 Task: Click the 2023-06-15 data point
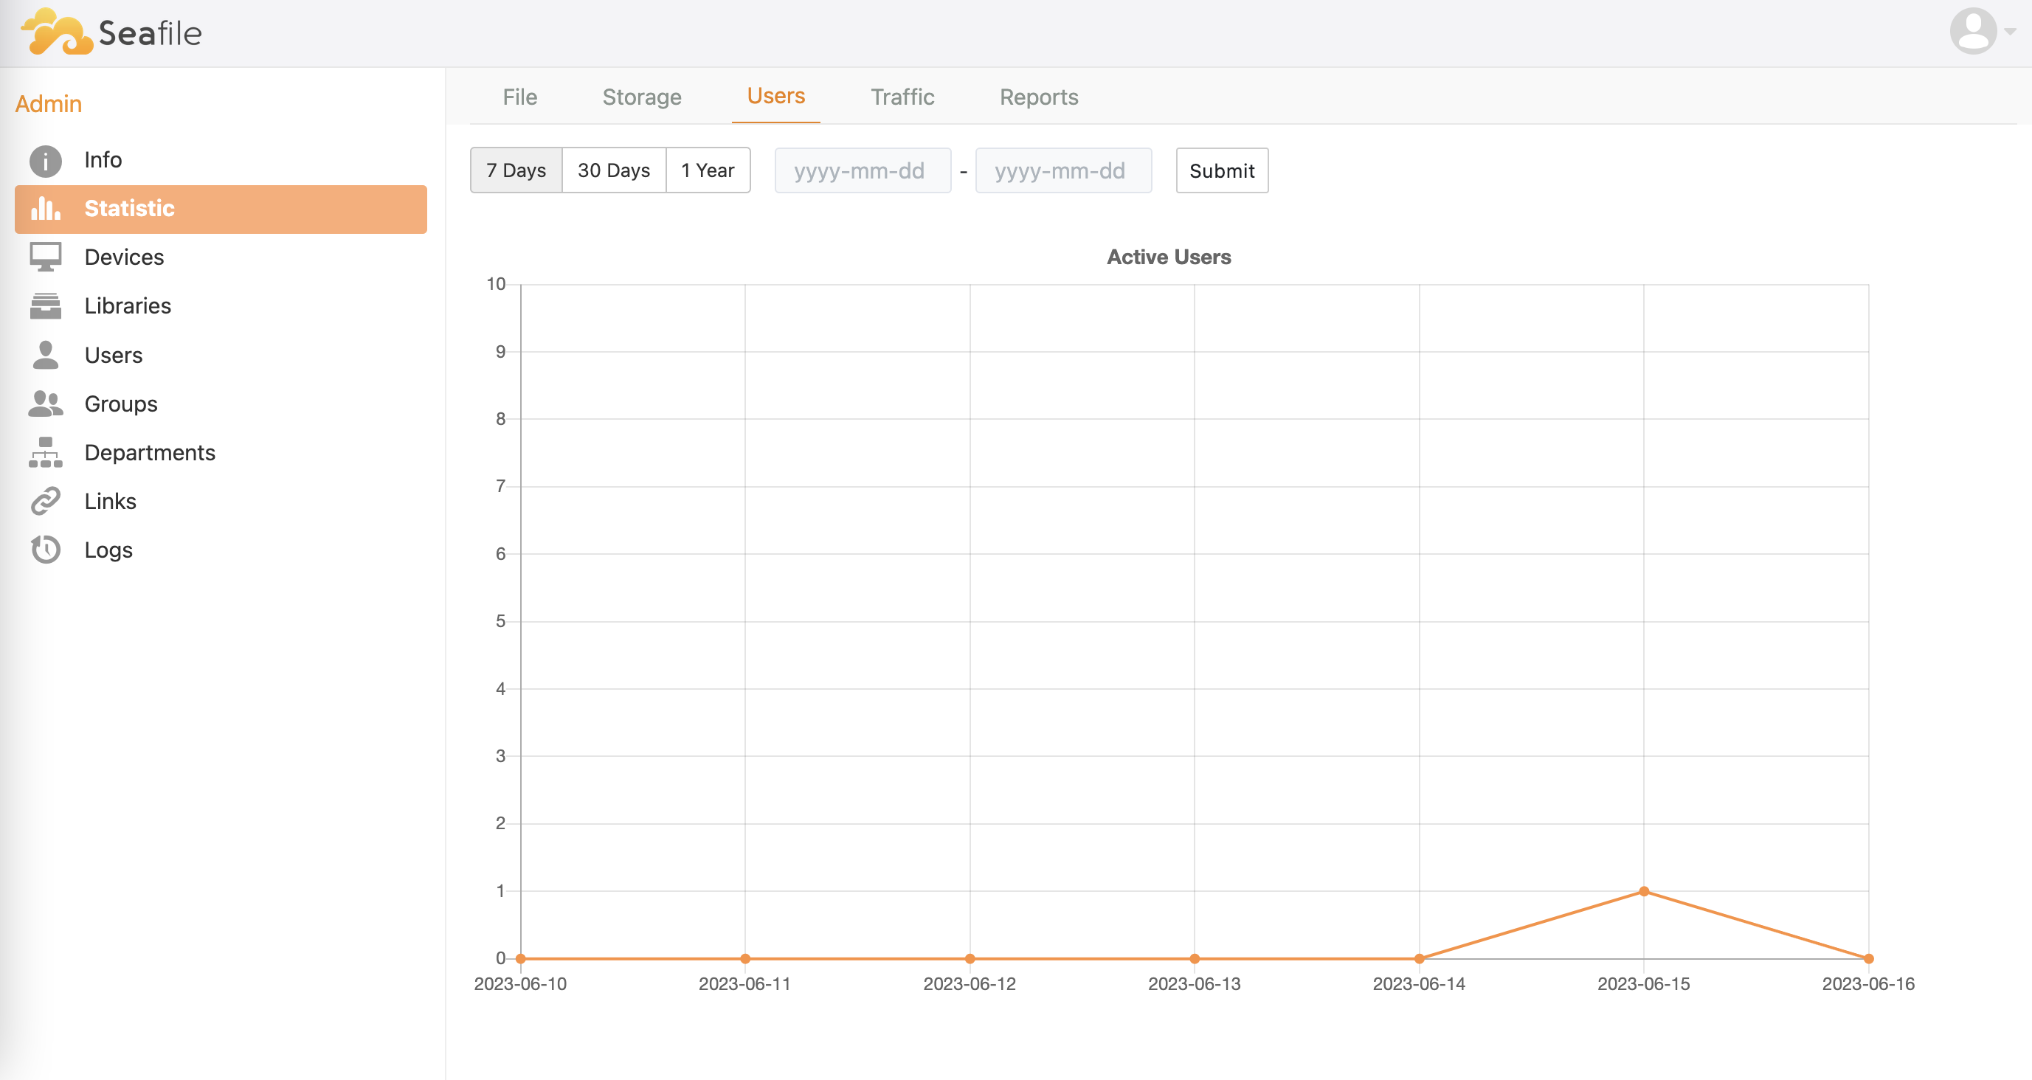1644,891
